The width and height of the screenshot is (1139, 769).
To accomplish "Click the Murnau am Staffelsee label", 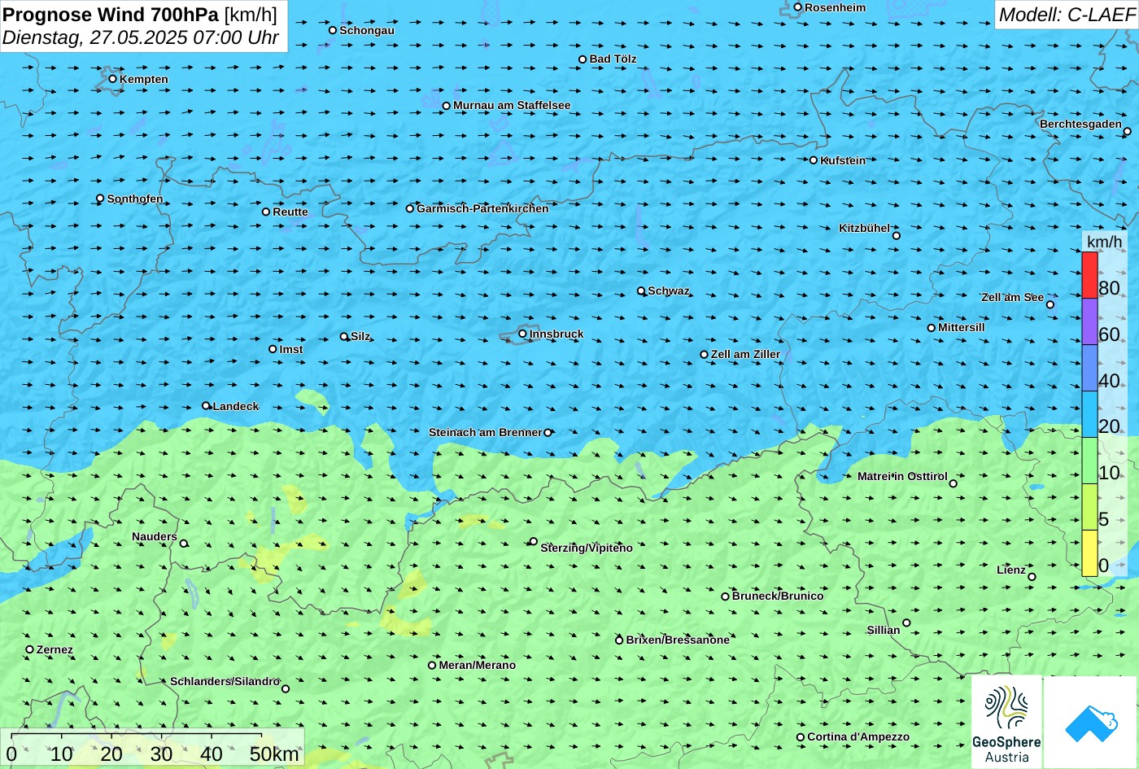I will pos(512,105).
